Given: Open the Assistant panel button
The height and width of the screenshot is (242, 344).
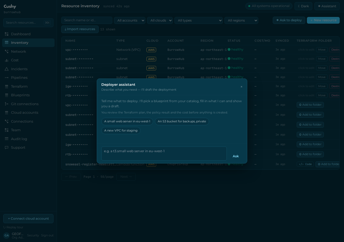Looking at the screenshot, I should 327,6.
